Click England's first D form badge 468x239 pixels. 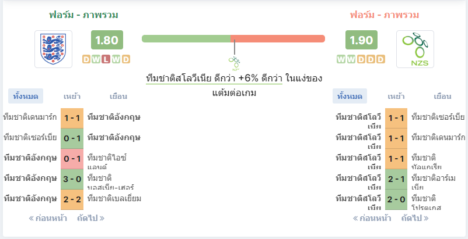[86, 59]
